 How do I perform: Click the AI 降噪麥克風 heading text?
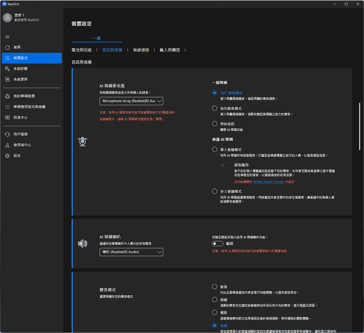(112, 86)
